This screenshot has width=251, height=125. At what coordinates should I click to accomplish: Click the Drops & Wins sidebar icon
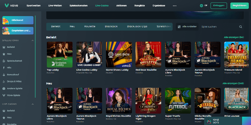click(x=4, y=82)
